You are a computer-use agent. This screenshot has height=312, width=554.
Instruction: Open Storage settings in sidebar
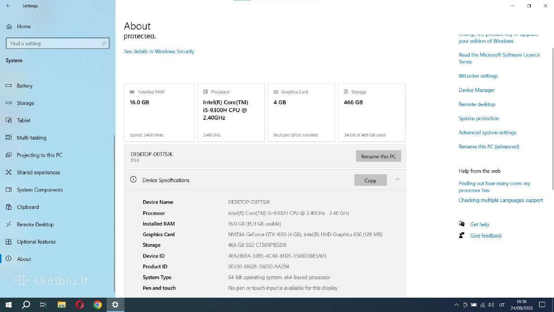pyautogui.click(x=57, y=103)
